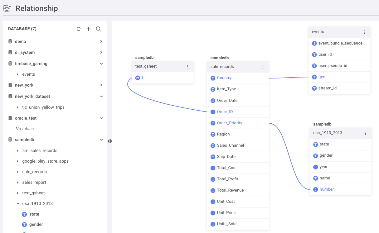379x233 pixels.
Task: Collapse the usa_1910_2013 table node
Action: (x=18, y=204)
